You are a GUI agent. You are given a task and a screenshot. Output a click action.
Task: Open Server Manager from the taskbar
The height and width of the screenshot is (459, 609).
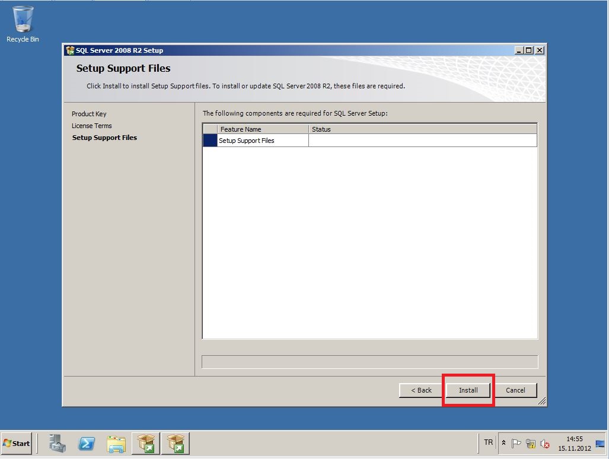pos(58,443)
